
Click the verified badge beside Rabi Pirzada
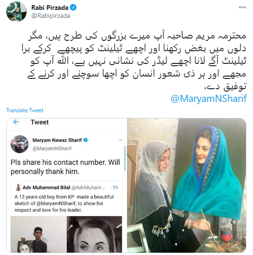tap(73, 8)
